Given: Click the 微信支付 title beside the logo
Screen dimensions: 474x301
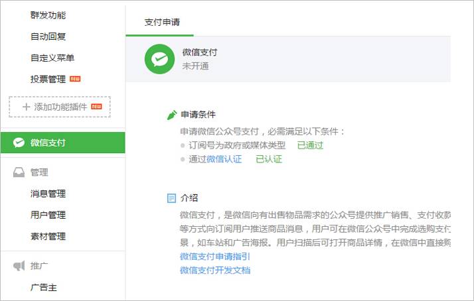Looking at the screenshot, I should 200,52.
